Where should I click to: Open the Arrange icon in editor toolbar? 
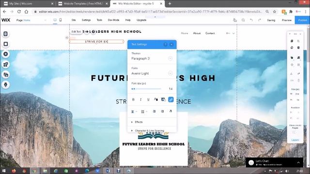coord(292,58)
